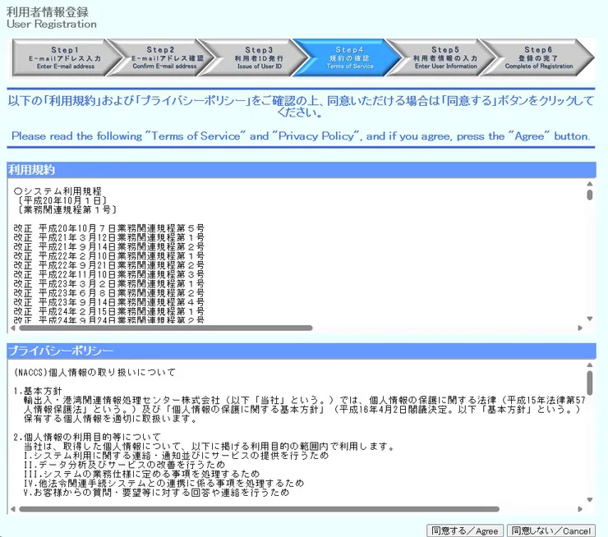Click line IV.他法令関連手続システムとの連携
Viewport: 608px width, 537px height.
tap(164, 483)
